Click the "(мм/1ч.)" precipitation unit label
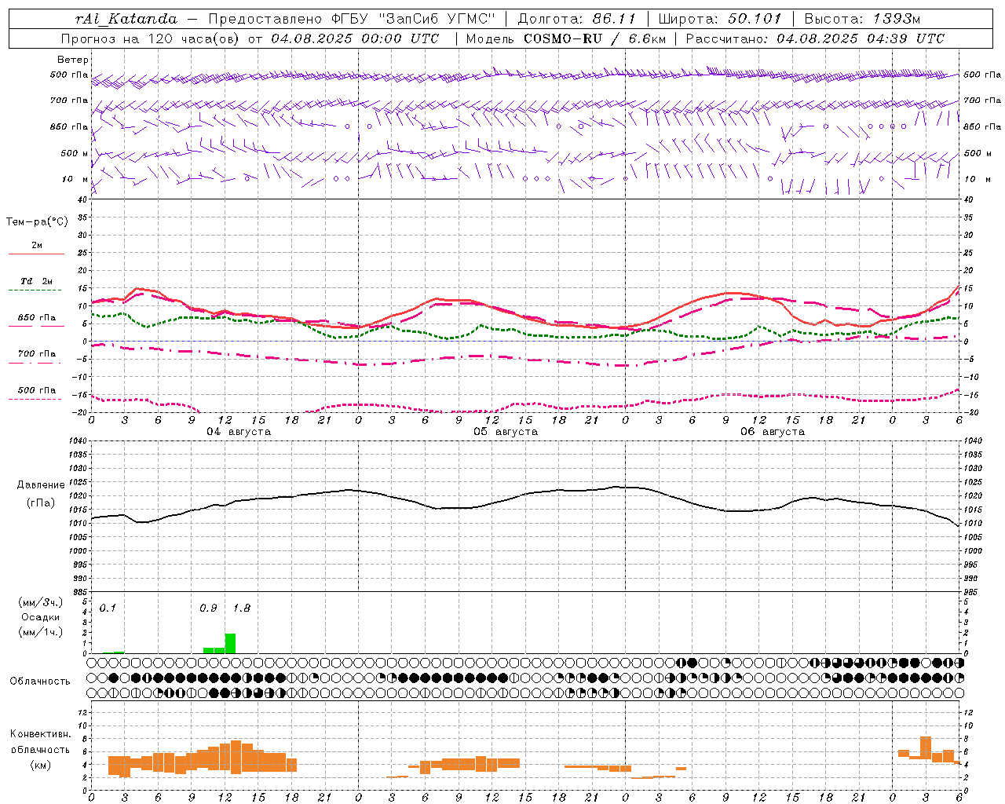The image size is (1005, 804). 39,632
